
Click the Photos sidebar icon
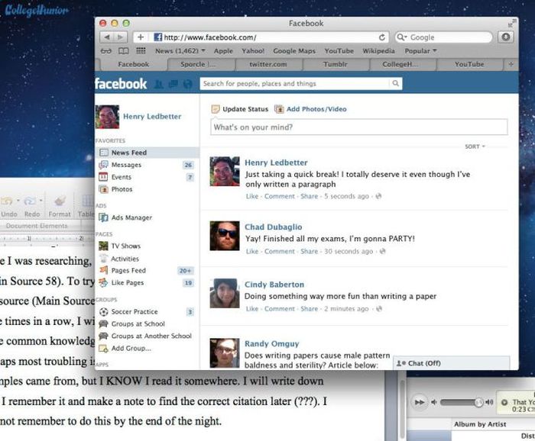(x=103, y=189)
